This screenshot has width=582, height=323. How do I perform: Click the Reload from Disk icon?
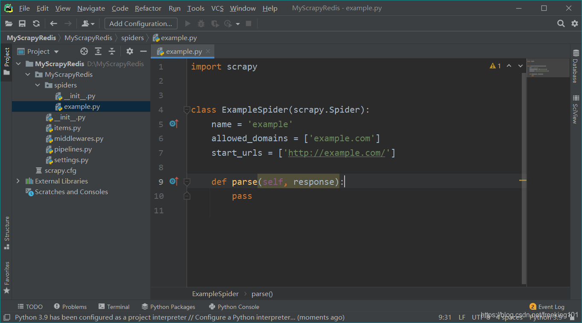tap(36, 24)
